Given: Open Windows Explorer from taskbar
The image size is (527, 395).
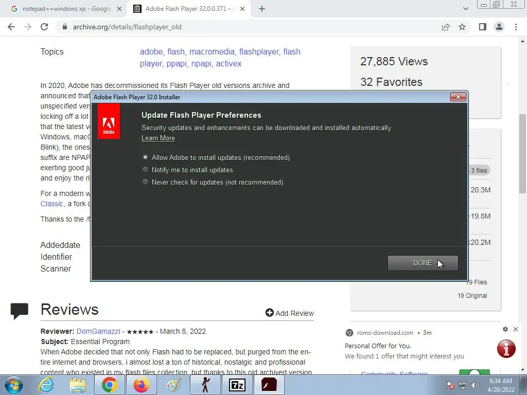Looking at the screenshot, I should coord(78,385).
